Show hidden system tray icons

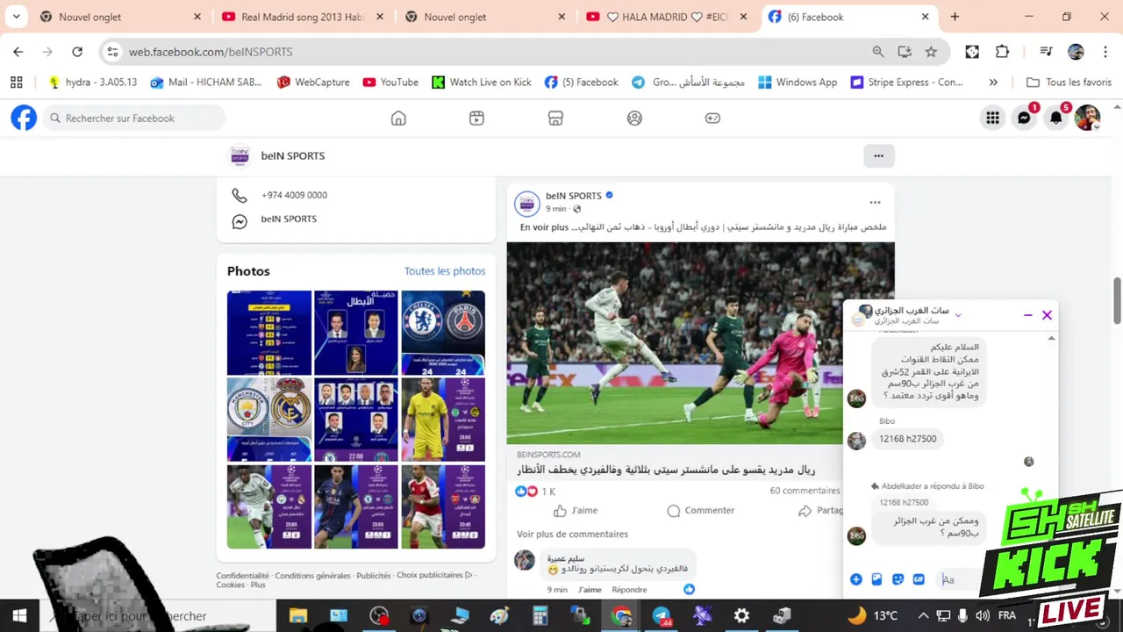tap(923, 616)
